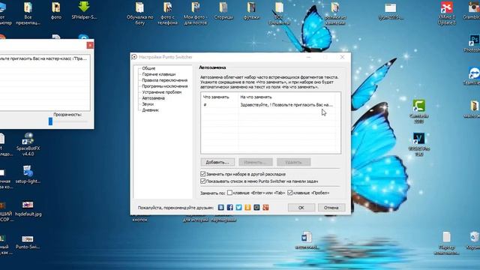The width and height of the screenshot is (480, 270).
Task: Launch the SFHelper-S... green arrow icon
Action: (x=84, y=10)
